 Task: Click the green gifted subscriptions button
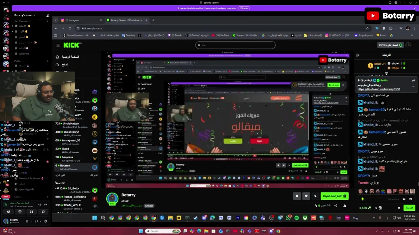coord(335,196)
